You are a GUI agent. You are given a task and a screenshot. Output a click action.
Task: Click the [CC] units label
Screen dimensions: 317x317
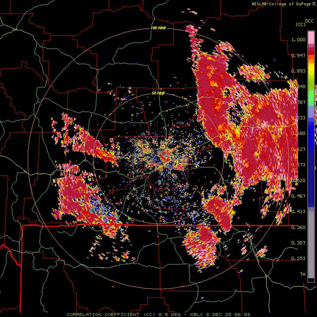point(300,24)
